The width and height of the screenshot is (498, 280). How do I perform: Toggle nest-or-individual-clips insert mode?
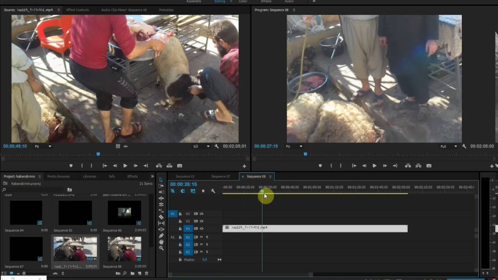pyautogui.click(x=173, y=191)
